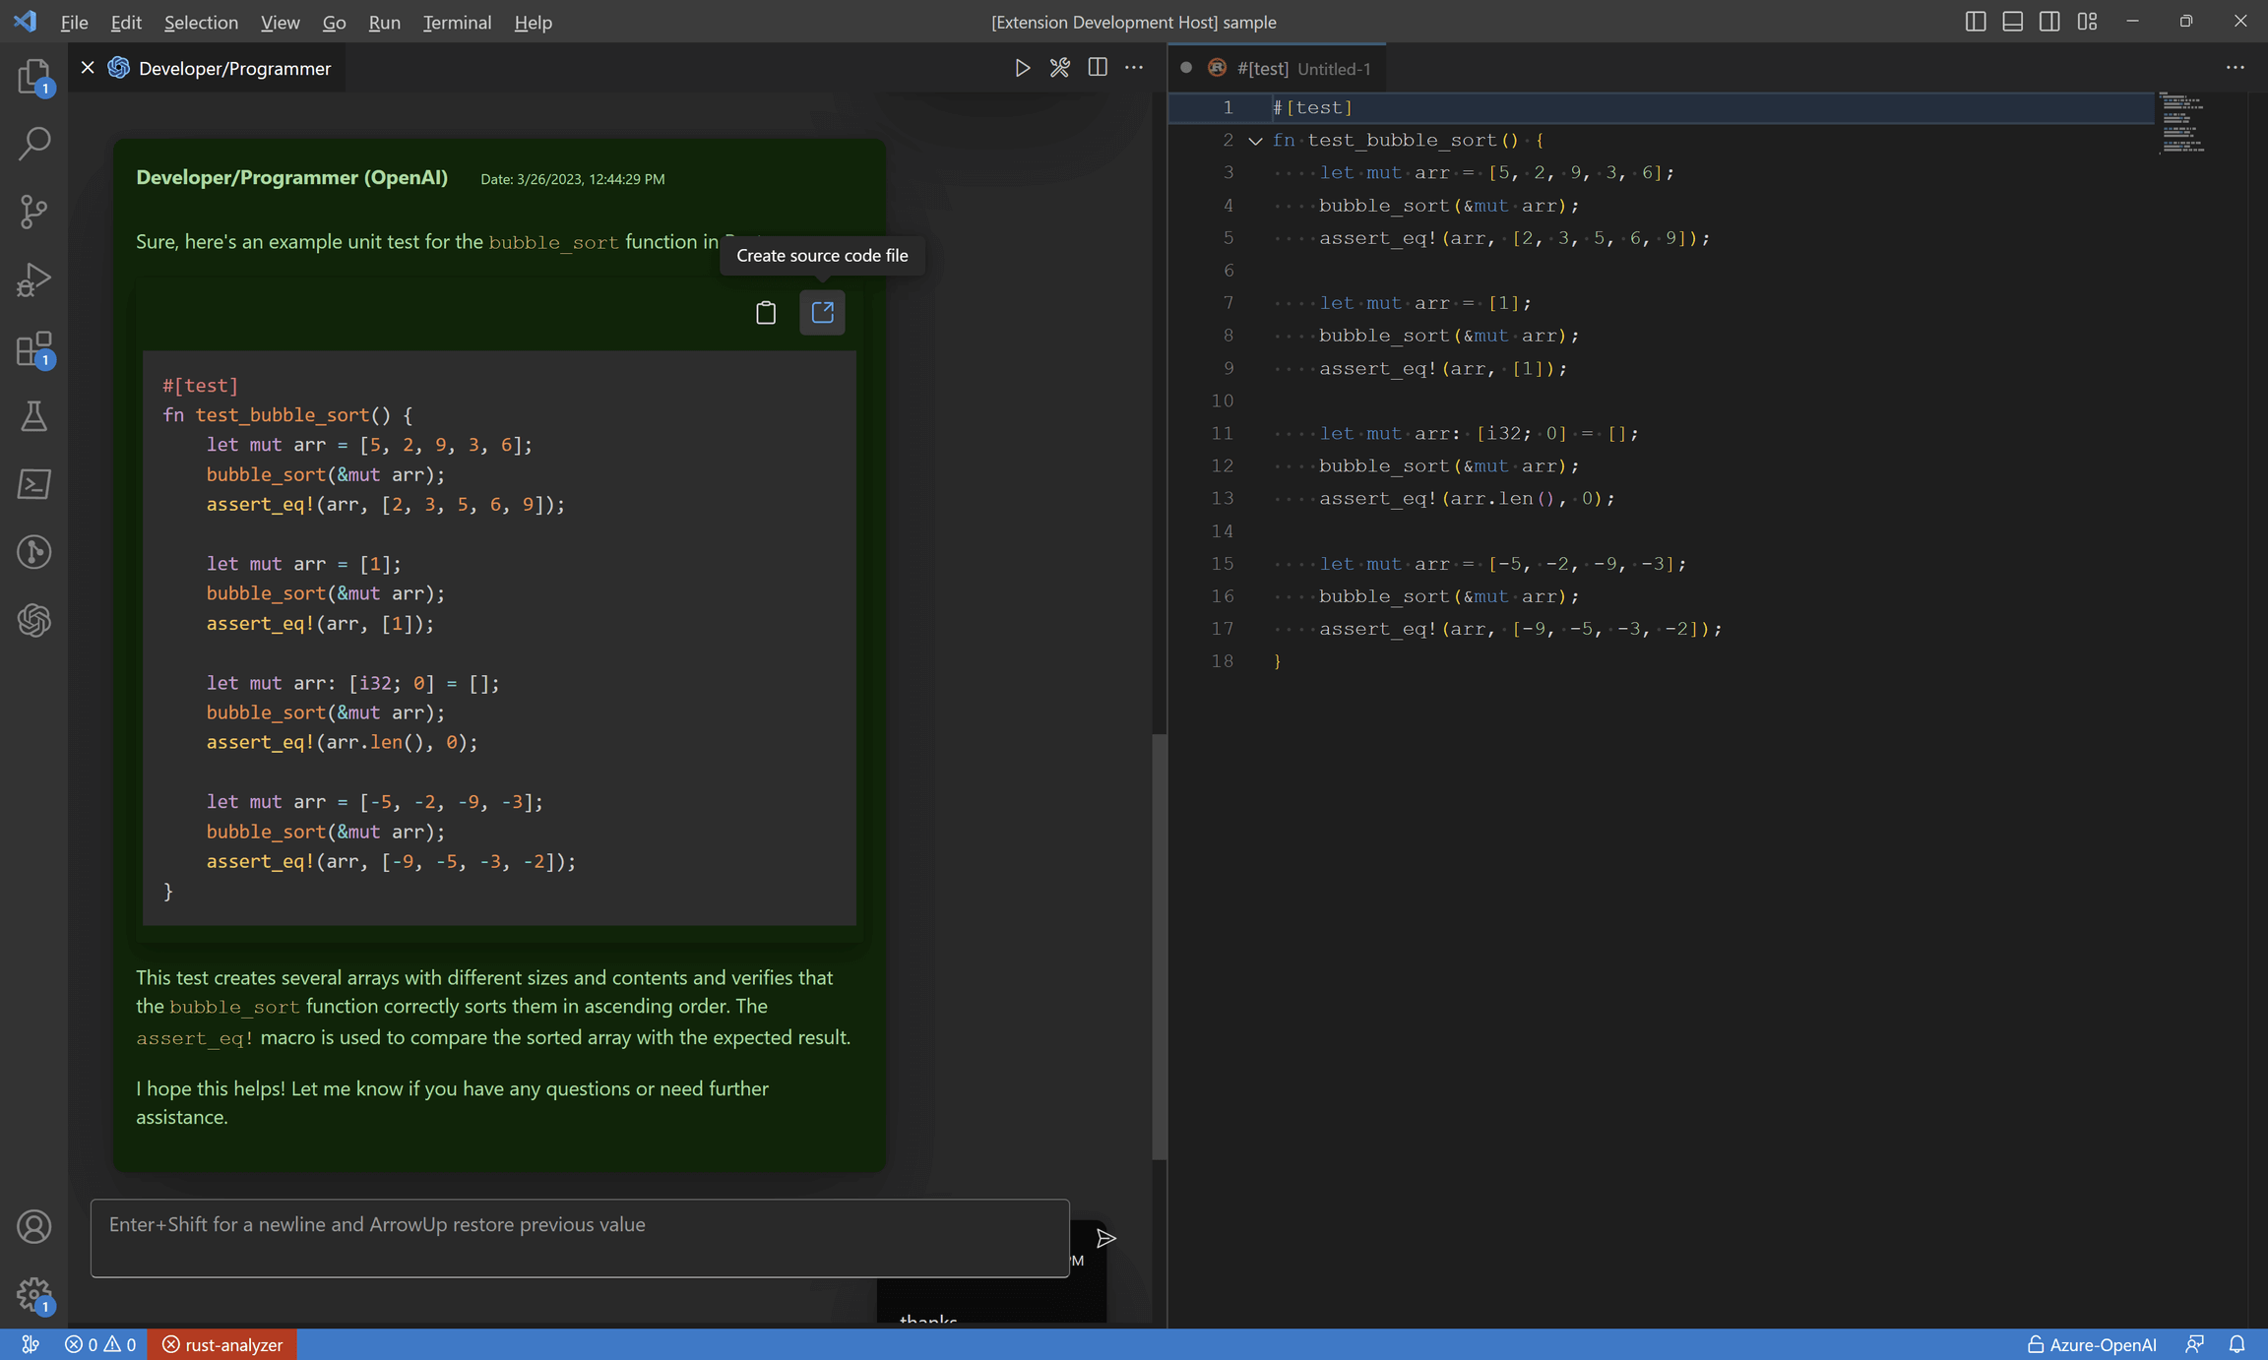This screenshot has height=1360, width=2268.
Task: Open the Extensions view
Action: pyautogui.click(x=33, y=348)
